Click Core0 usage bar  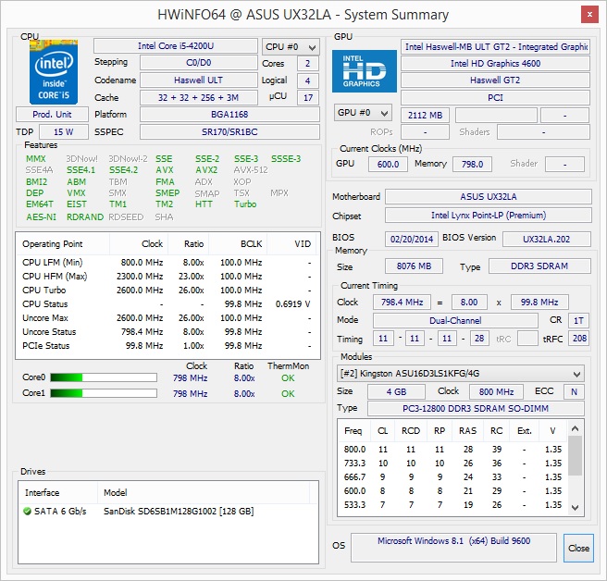[104, 377]
